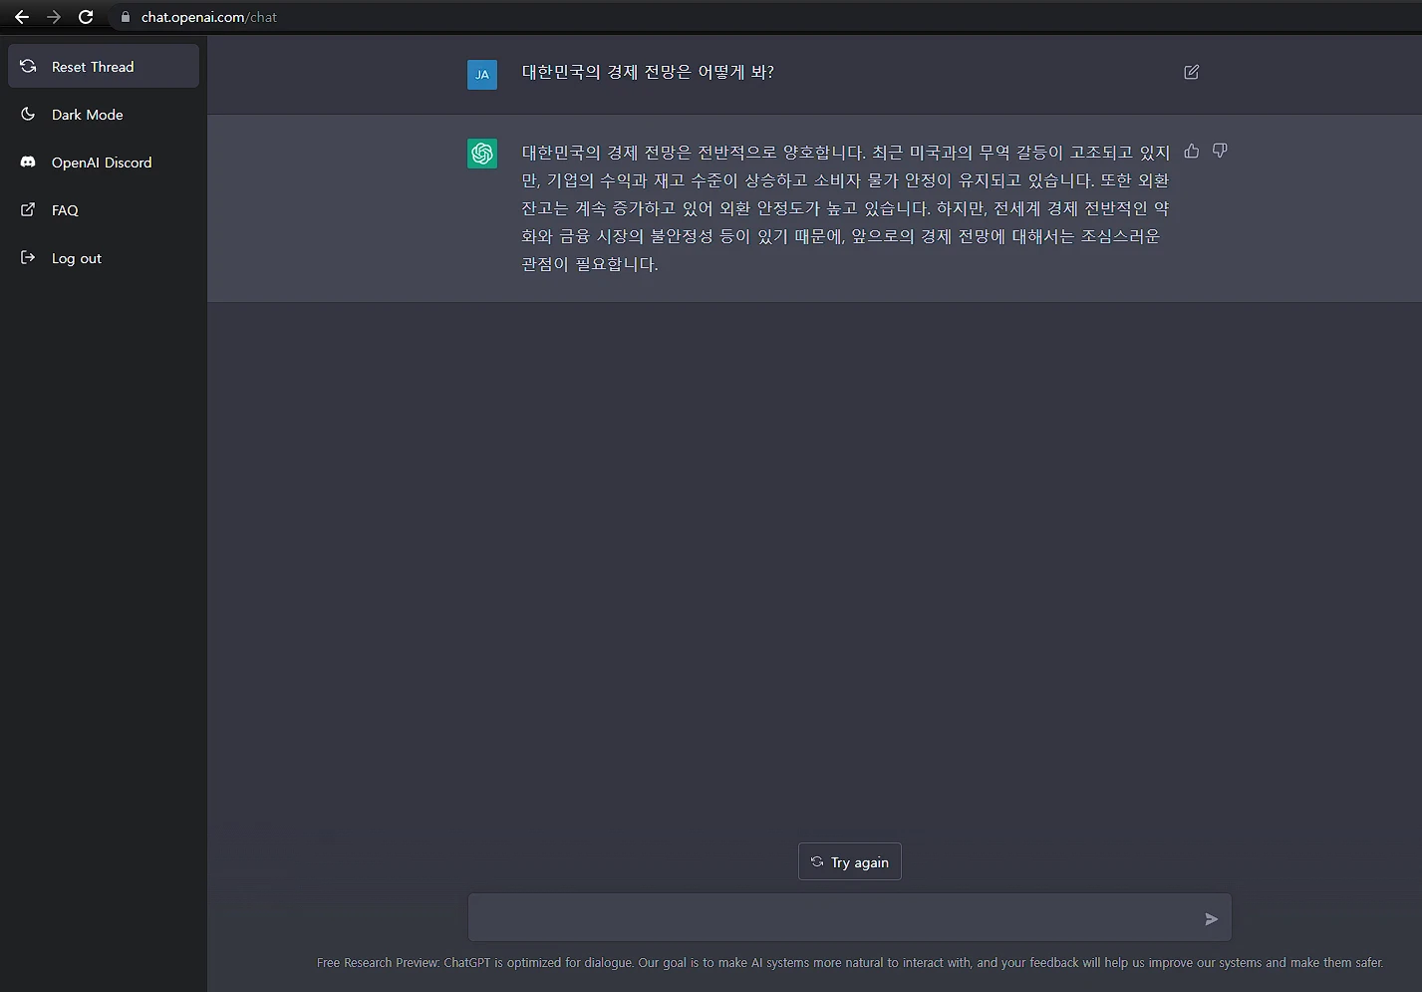Click the external link icon next to FAQ

[x=27, y=209]
